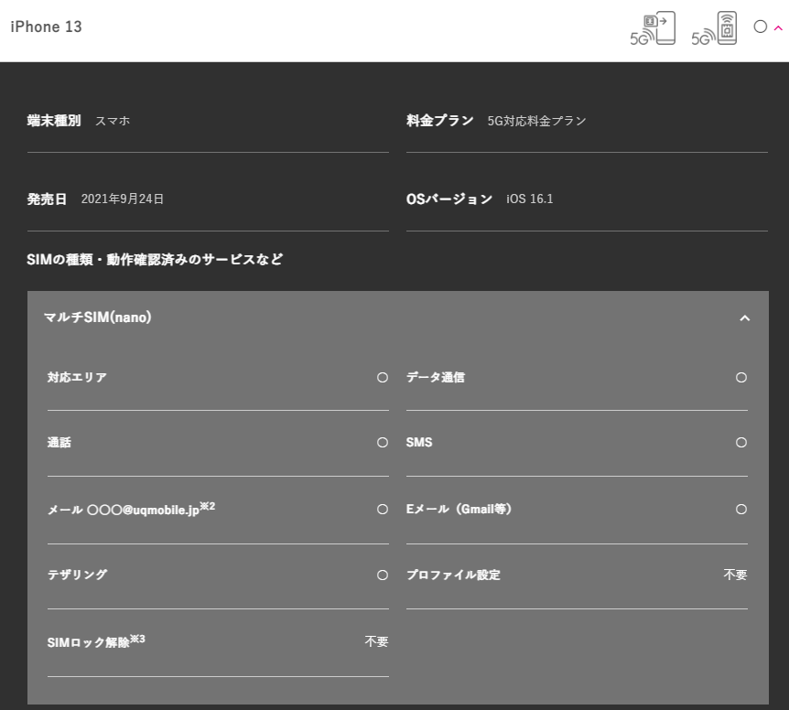Image resolution: width=789 pixels, height=710 pixels.
Task: Click the circle mark beside iPhone 13 header
Action: [761, 27]
